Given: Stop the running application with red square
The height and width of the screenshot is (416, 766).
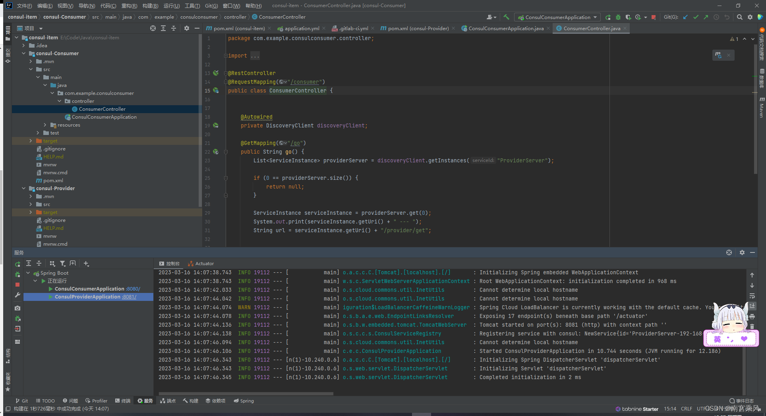Looking at the screenshot, I should click(x=654, y=17).
